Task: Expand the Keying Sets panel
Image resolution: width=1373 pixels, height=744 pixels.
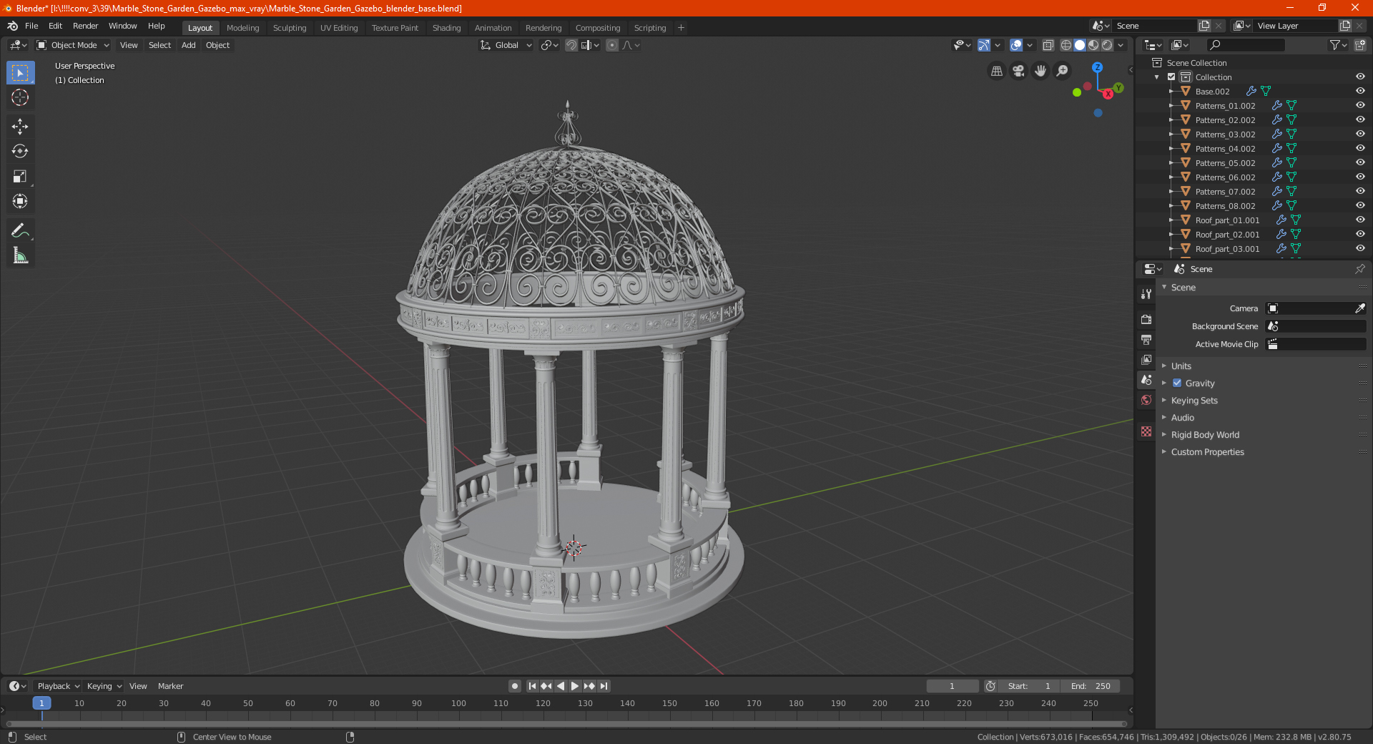Action: (x=1194, y=401)
